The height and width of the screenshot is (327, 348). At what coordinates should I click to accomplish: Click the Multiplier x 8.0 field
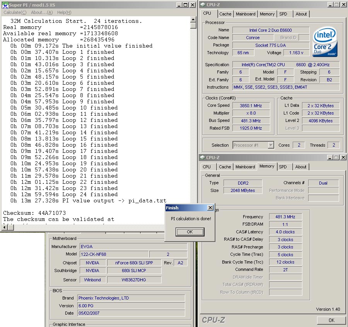251,113
